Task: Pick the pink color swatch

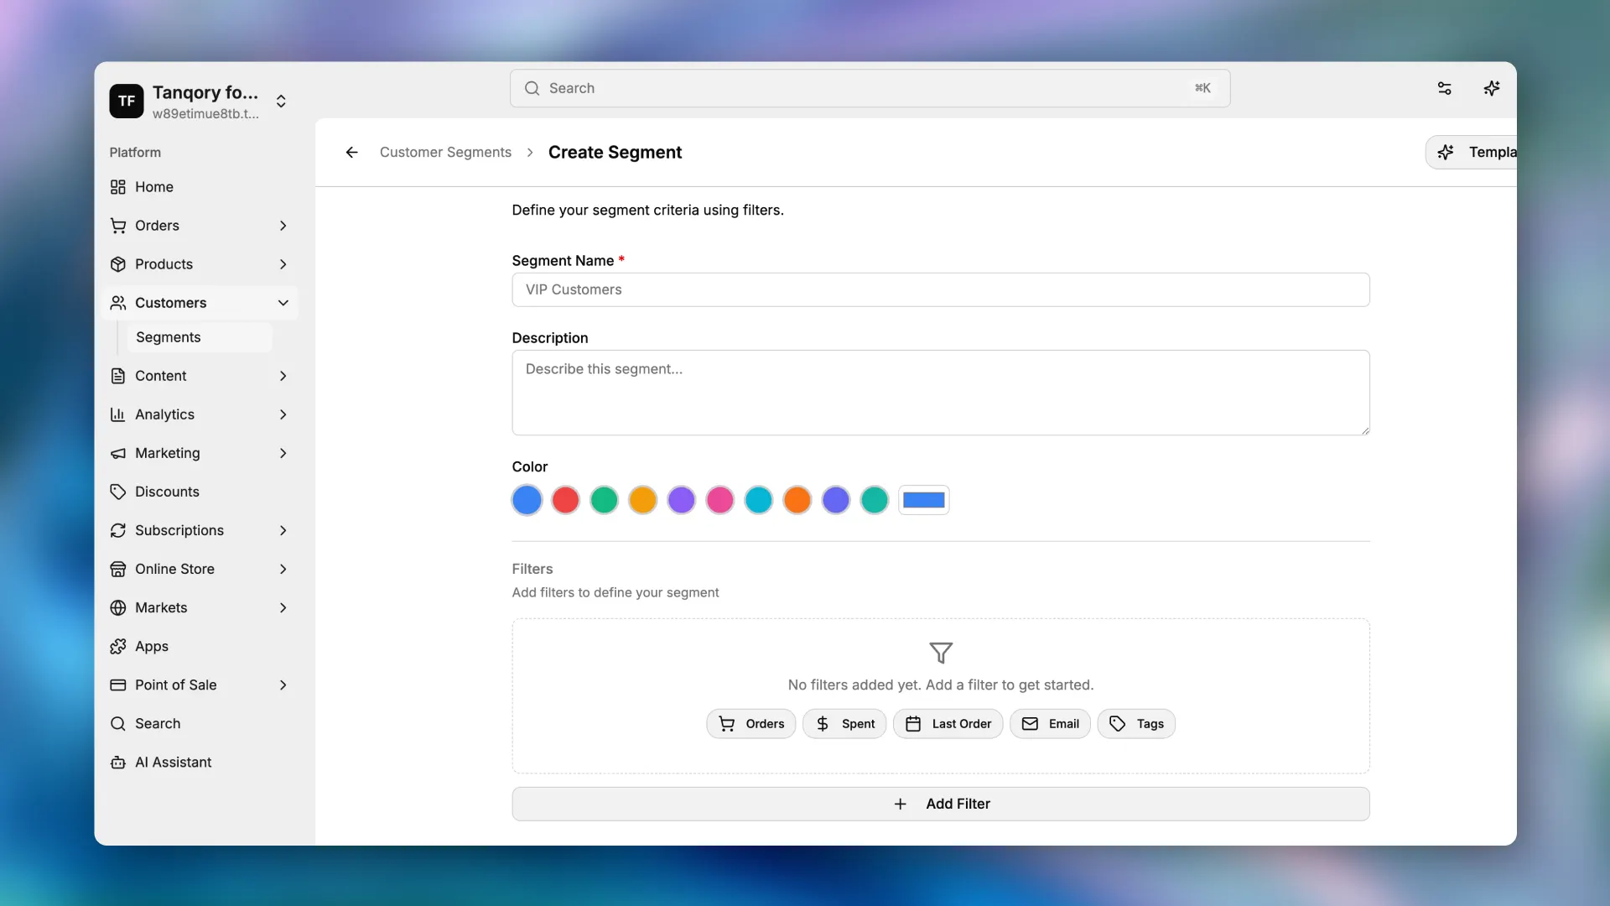Action: click(x=719, y=500)
